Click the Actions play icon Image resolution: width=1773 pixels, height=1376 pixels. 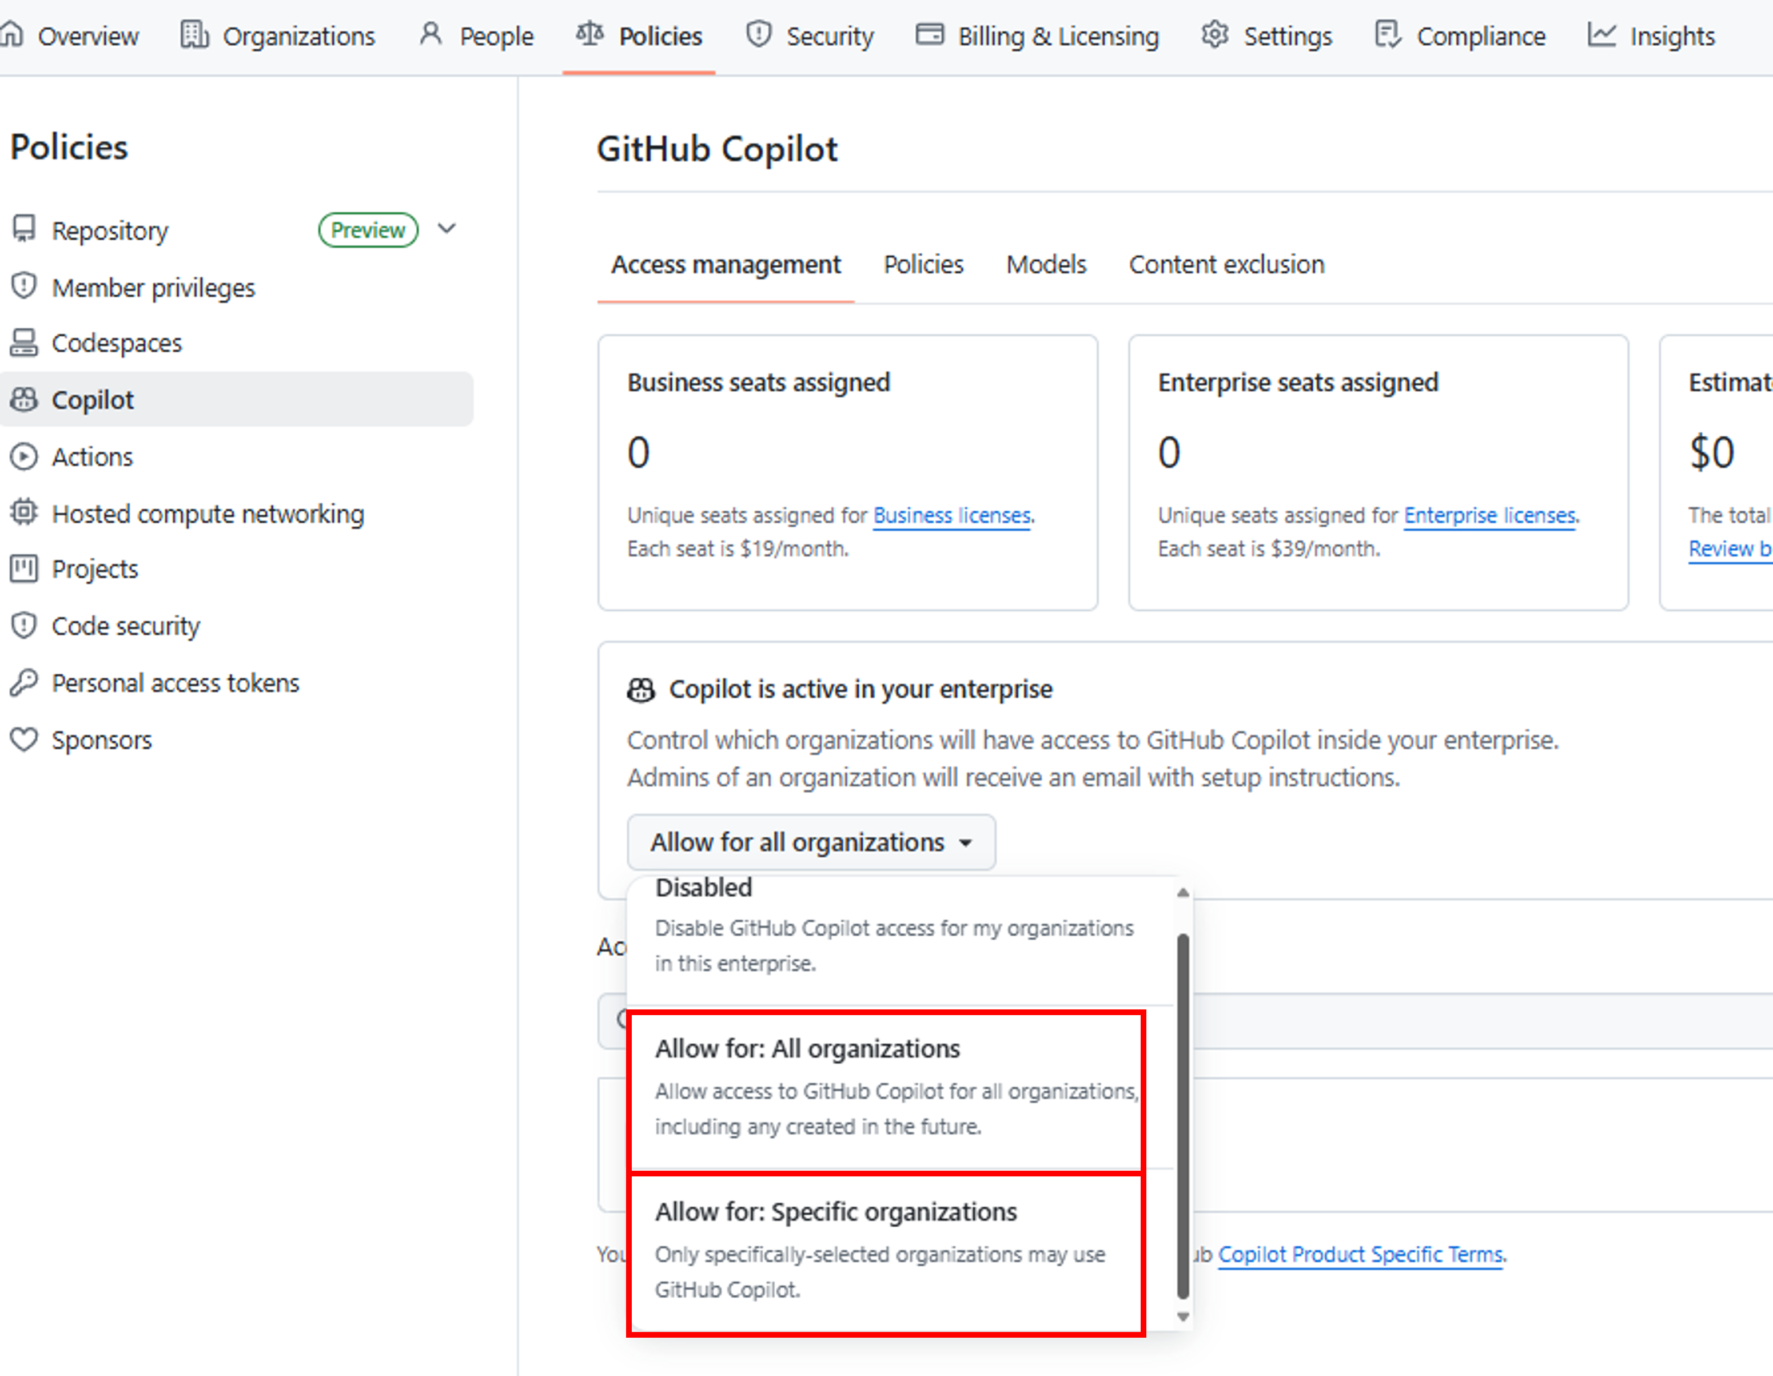click(23, 456)
